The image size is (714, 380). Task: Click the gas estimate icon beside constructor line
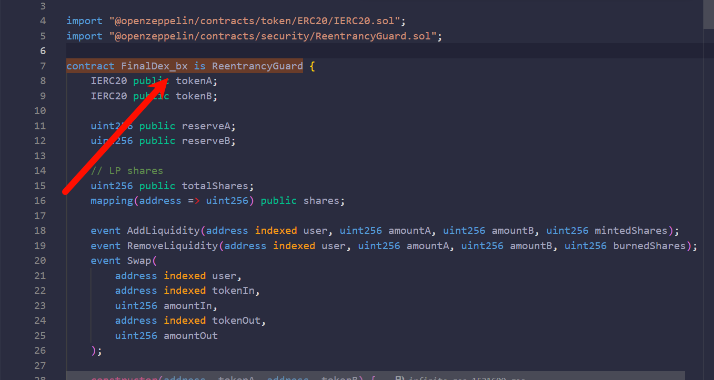tap(400, 378)
